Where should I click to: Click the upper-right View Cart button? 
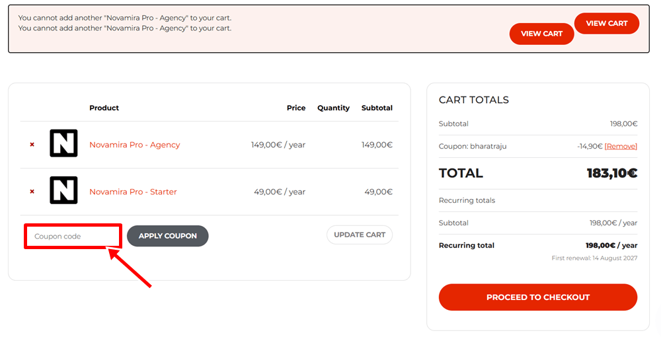point(607,24)
